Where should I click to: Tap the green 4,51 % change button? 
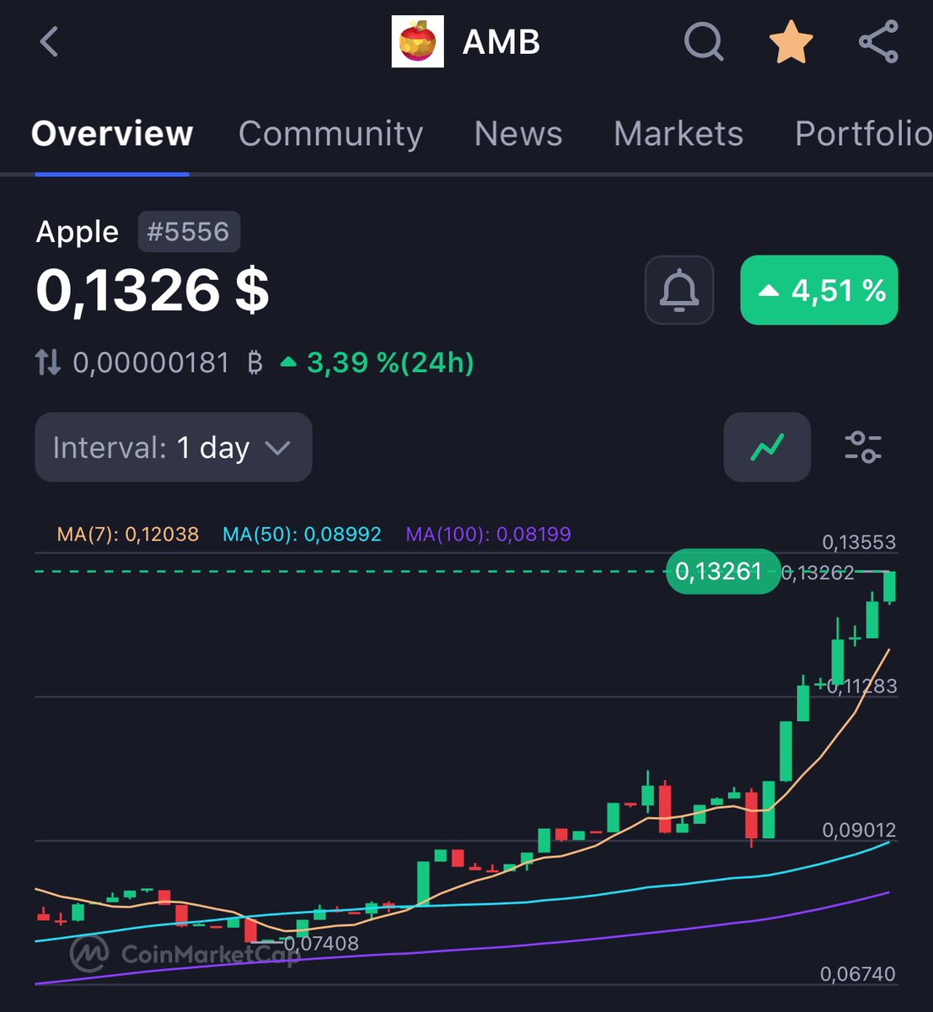[x=818, y=290]
